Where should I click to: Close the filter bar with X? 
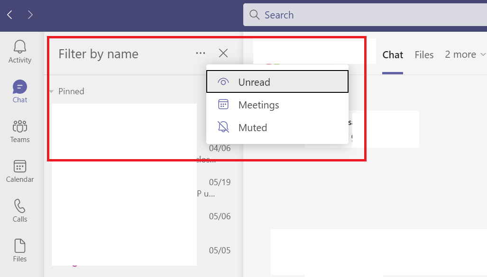223,53
